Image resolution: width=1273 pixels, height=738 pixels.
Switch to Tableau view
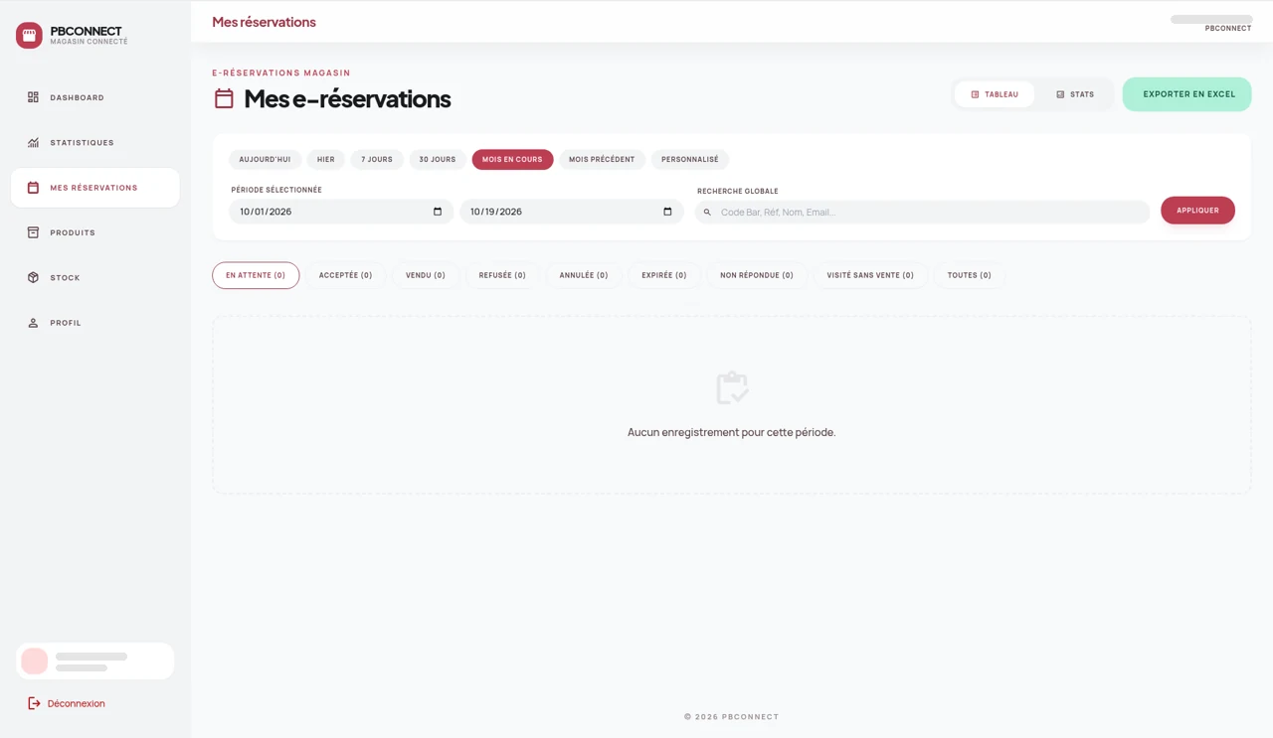point(995,94)
